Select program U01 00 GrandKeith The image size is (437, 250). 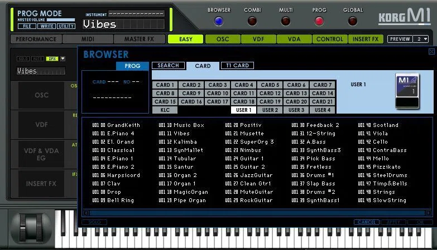coord(116,125)
